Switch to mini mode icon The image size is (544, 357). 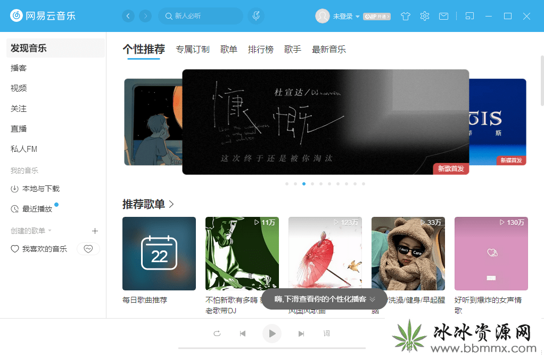[469, 16]
